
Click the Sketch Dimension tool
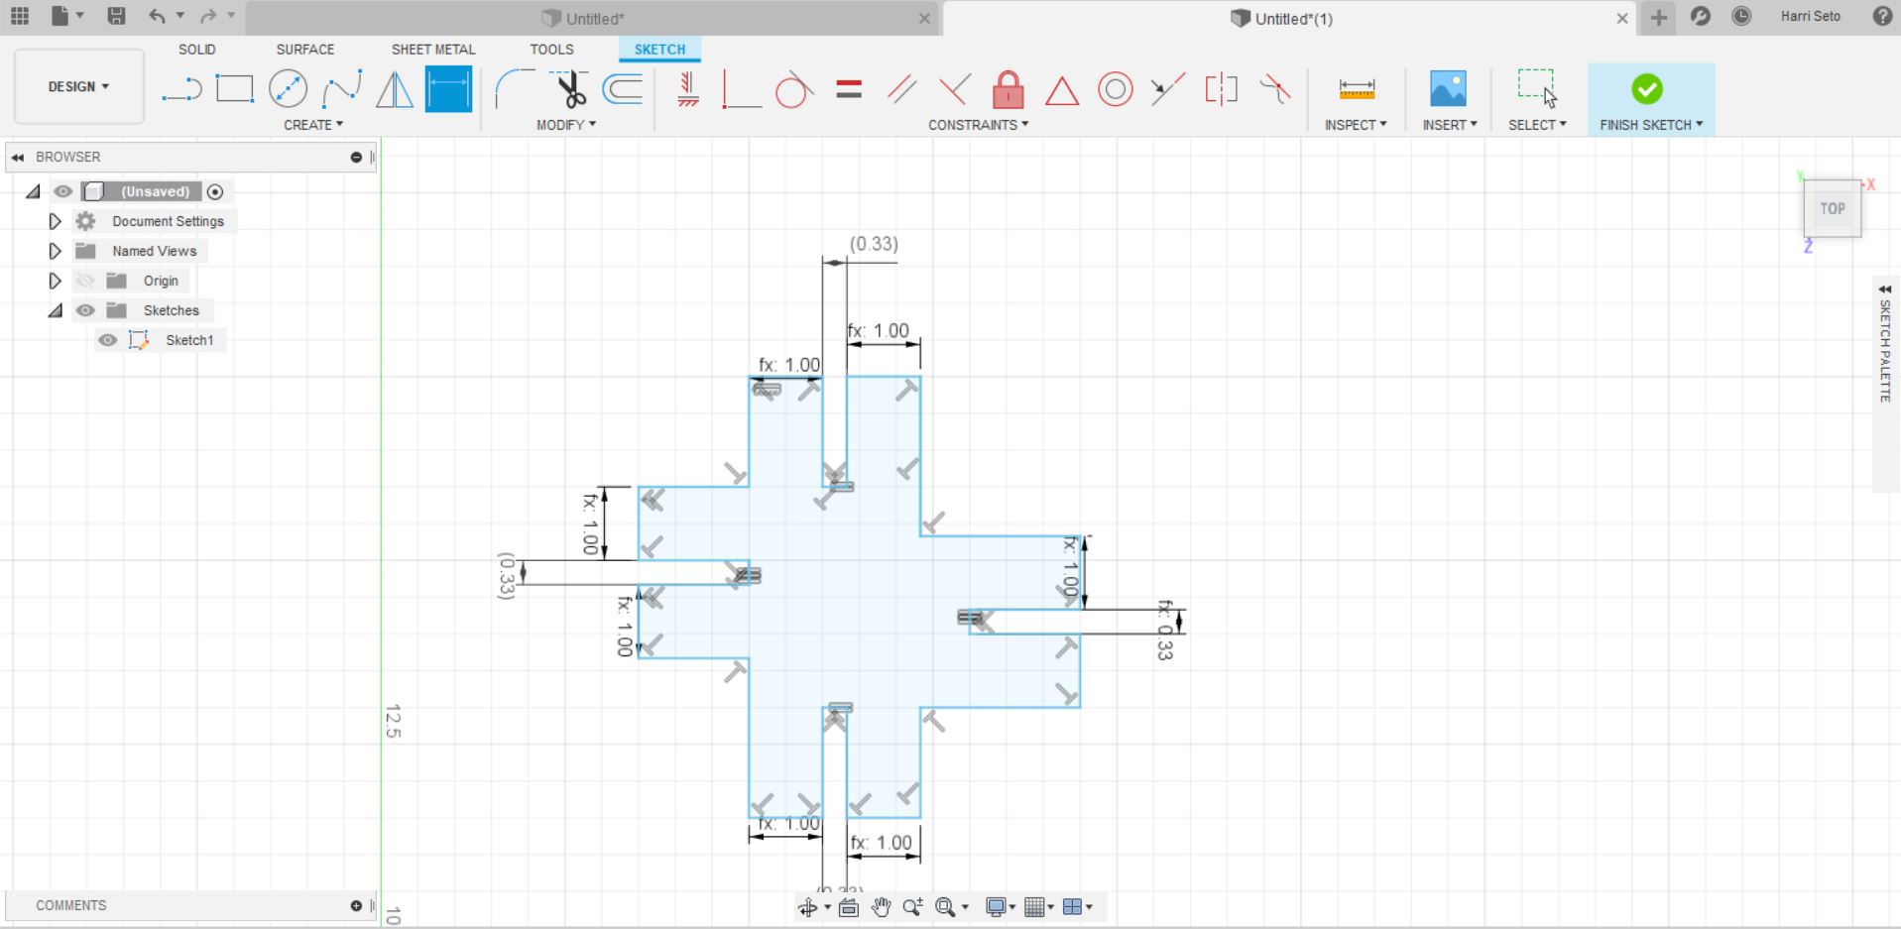tap(448, 89)
